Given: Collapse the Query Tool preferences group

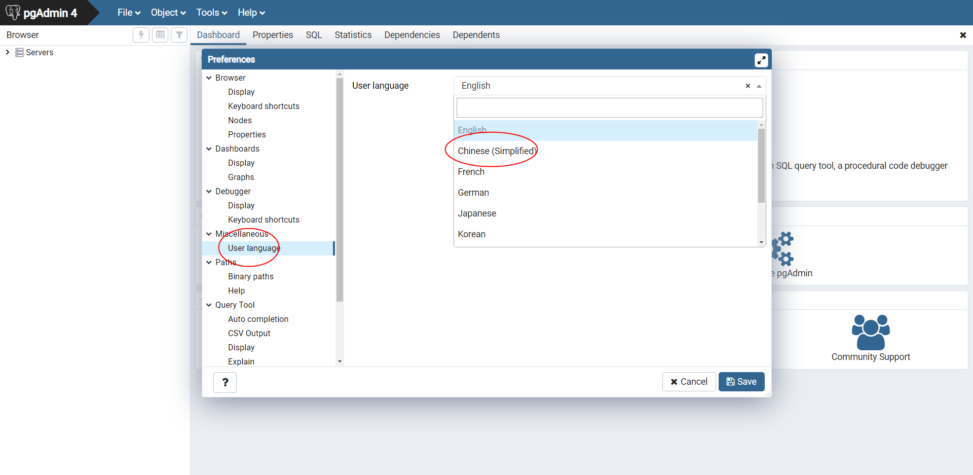Looking at the screenshot, I should click(x=209, y=305).
